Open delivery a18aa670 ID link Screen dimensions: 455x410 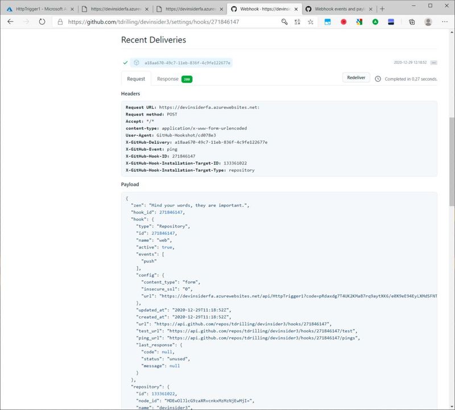pyautogui.click(x=187, y=63)
